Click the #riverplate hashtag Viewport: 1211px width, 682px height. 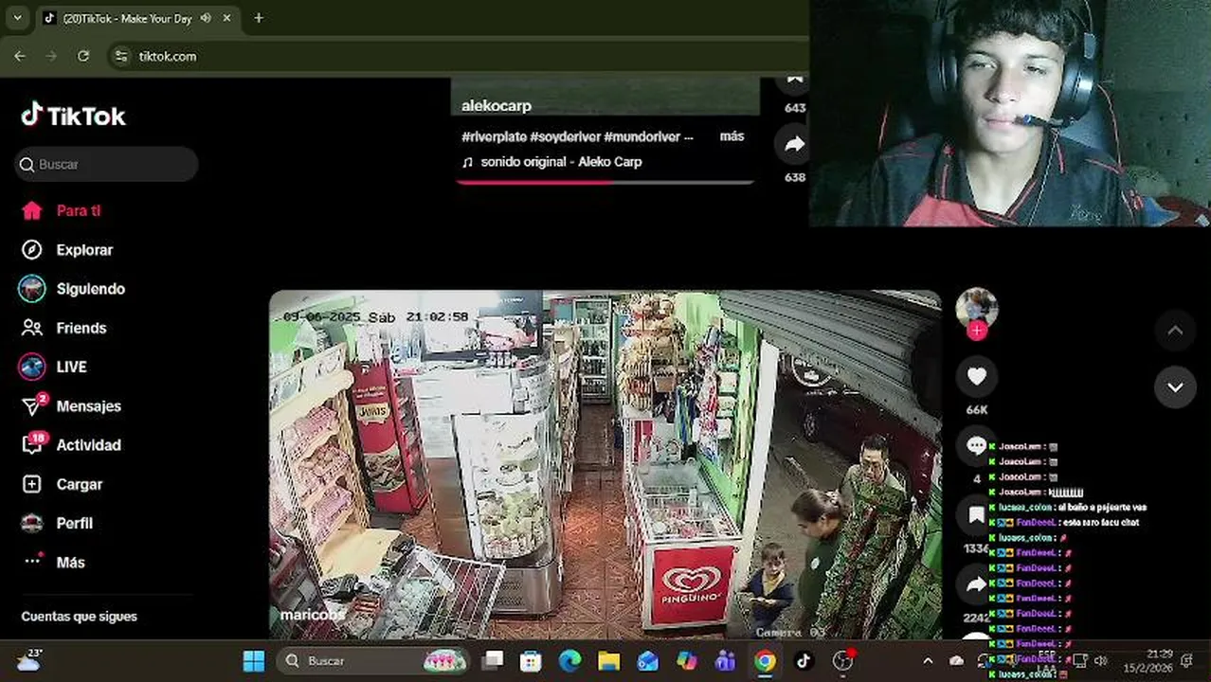(x=494, y=136)
